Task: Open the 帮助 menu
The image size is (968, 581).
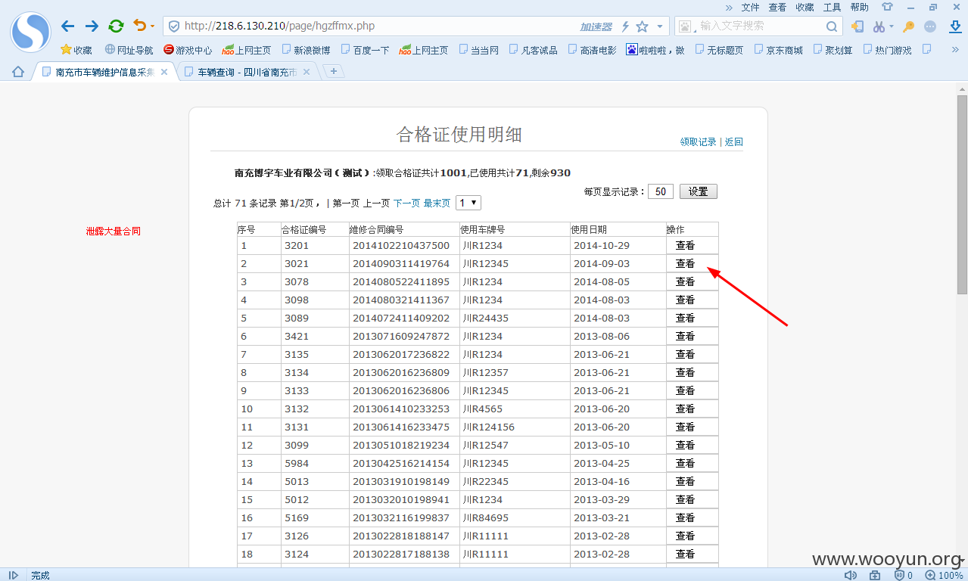Action: click(x=859, y=7)
